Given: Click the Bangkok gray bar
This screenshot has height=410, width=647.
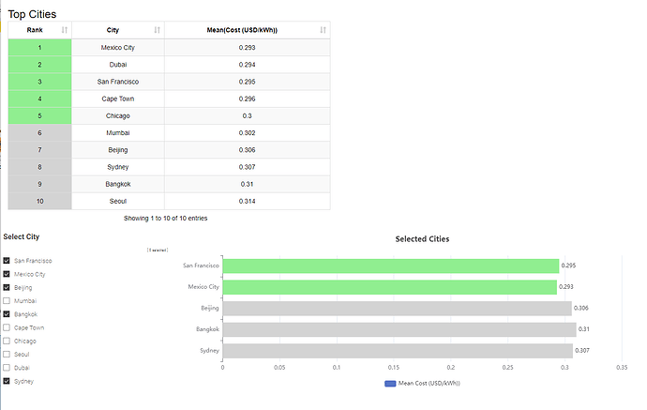Looking at the screenshot, I should tap(399, 329).
